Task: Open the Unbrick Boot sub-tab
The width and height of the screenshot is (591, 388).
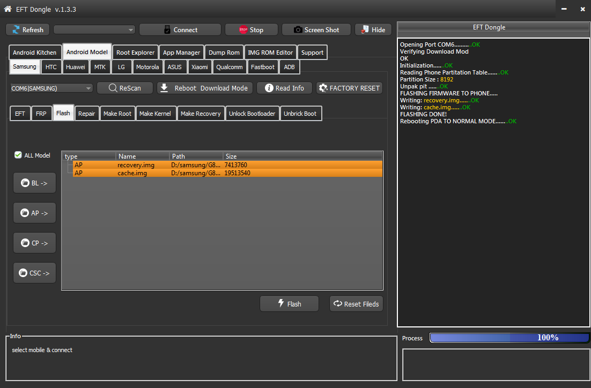Action: point(300,114)
